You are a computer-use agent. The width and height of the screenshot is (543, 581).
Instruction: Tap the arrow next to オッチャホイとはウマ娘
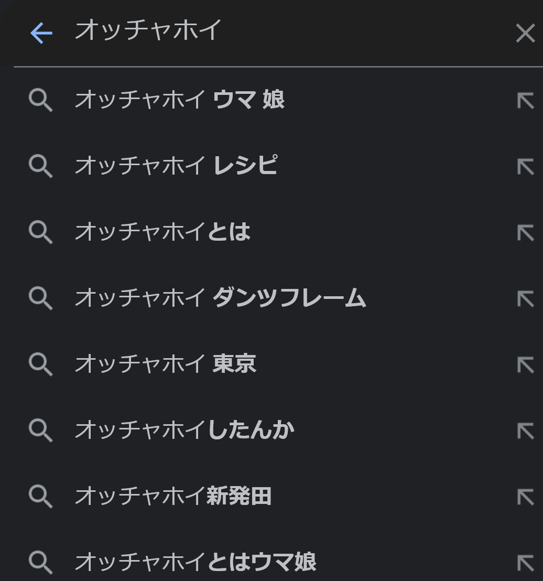tap(525, 563)
